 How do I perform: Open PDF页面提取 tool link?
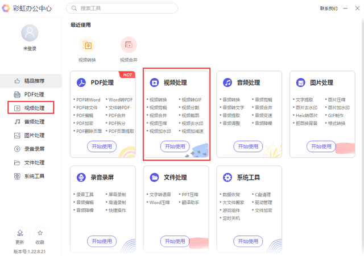coord(121,131)
